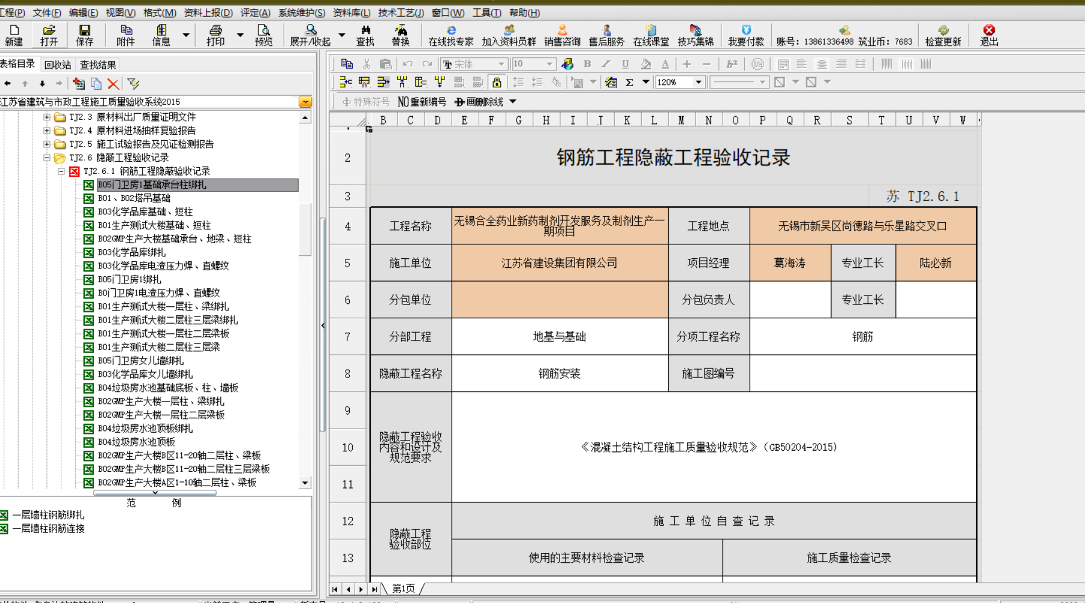Image resolution: width=1085 pixels, height=603 pixels.
Task: Click the red delete X icon in tree toolbar
Action: (113, 84)
